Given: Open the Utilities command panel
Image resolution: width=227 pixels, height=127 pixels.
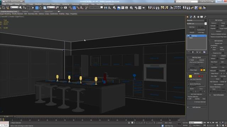Looking at the screenshot, I should click(x=205, y=17).
